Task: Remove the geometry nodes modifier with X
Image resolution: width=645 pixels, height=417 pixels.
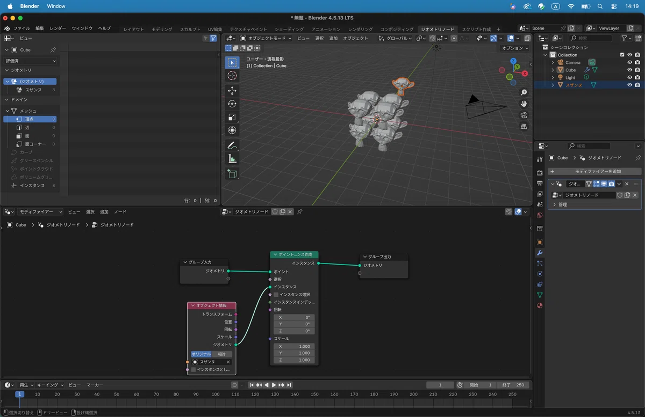Action: [x=627, y=184]
